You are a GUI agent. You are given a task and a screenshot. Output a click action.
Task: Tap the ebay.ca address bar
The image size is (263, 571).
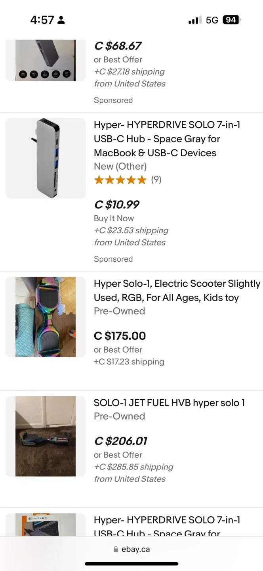(131, 549)
